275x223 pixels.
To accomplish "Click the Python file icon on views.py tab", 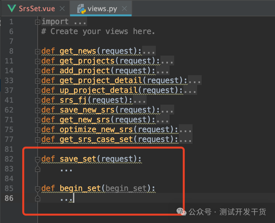I will click(x=82, y=9).
